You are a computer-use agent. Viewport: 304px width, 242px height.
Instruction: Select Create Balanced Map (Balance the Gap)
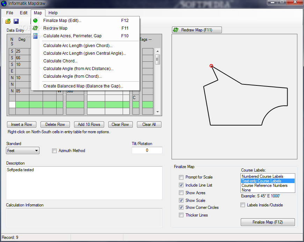point(85,86)
